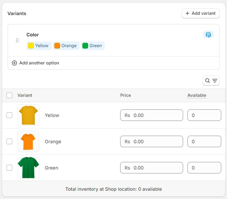Open the green t-shirt thumbnail
Image resolution: width=227 pixels, height=199 pixels.
click(x=28, y=168)
